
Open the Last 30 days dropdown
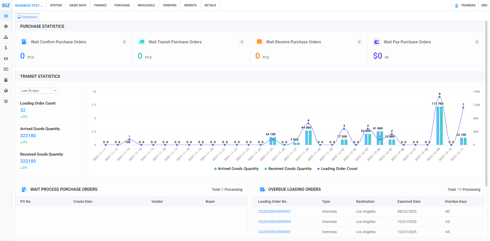(39, 91)
